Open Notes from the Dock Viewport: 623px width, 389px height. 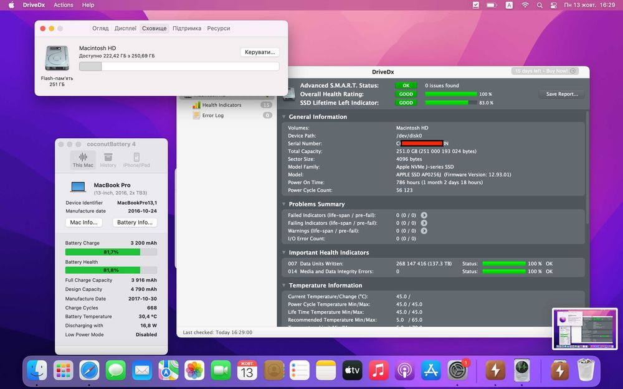click(326, 371)
